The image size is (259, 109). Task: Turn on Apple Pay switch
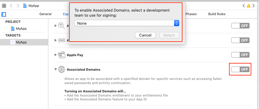click(x=240, y=55)
